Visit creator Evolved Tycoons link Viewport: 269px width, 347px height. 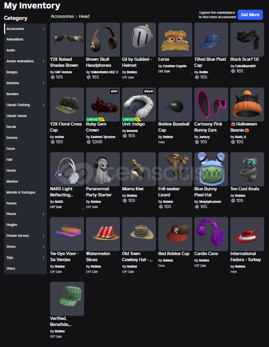coord(103,137)
